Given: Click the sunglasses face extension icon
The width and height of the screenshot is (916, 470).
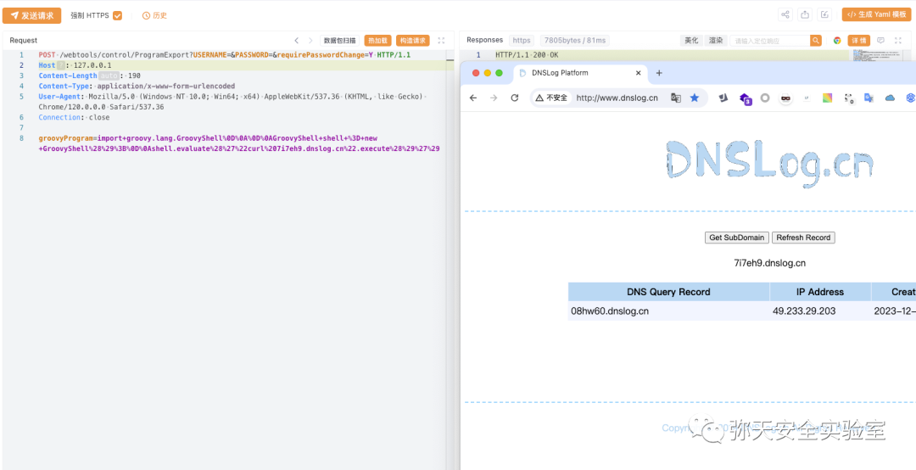Looking at the screenshot, I should coord(785,98).
